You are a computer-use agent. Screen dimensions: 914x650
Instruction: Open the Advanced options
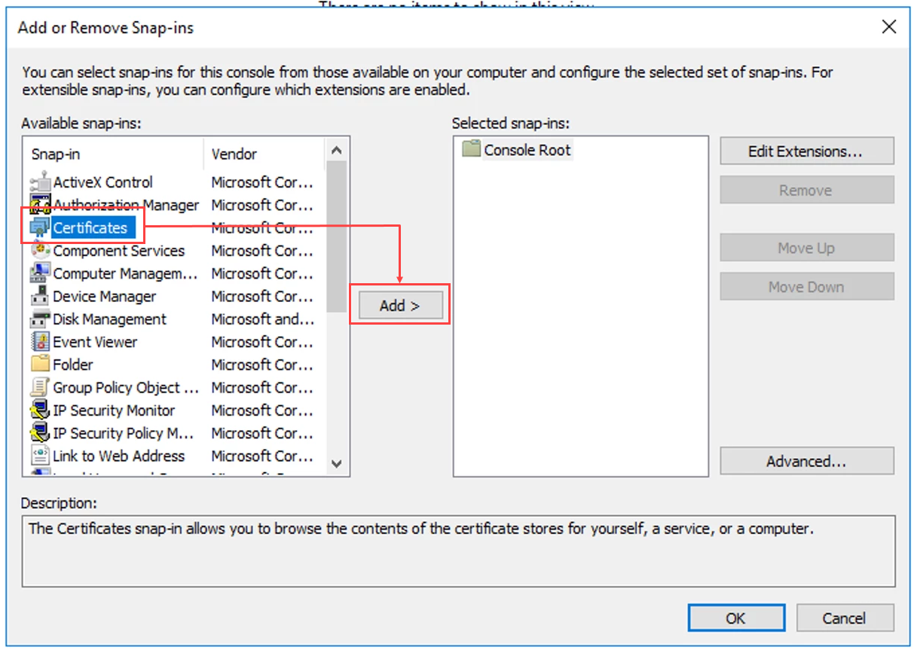tap(806, 461)
